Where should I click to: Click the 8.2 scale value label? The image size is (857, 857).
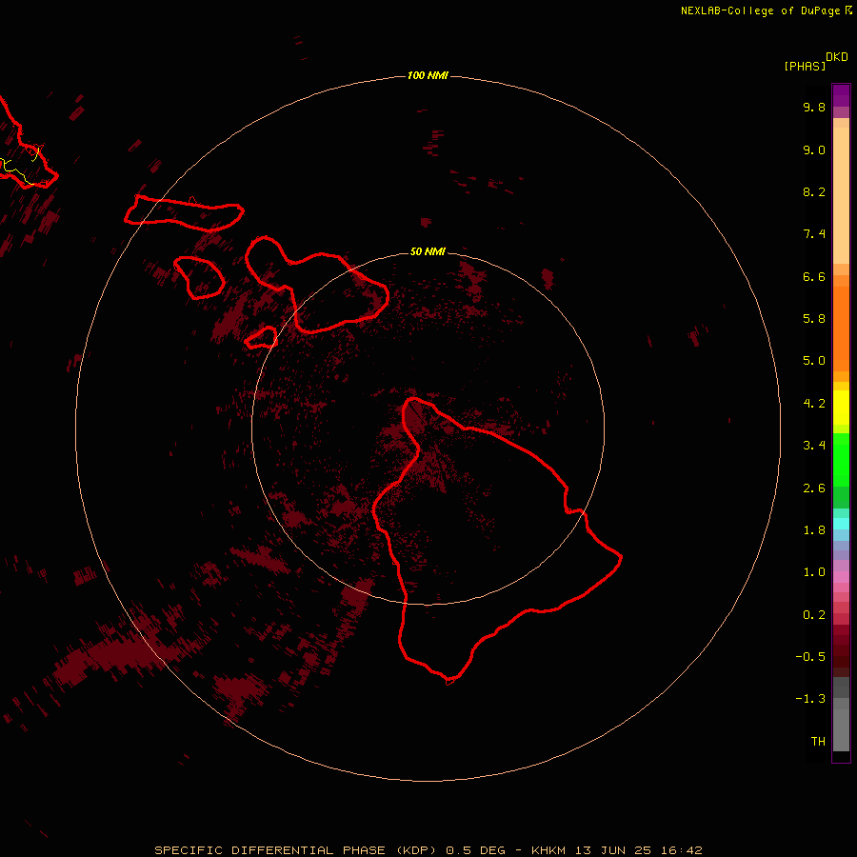(814, 191)
